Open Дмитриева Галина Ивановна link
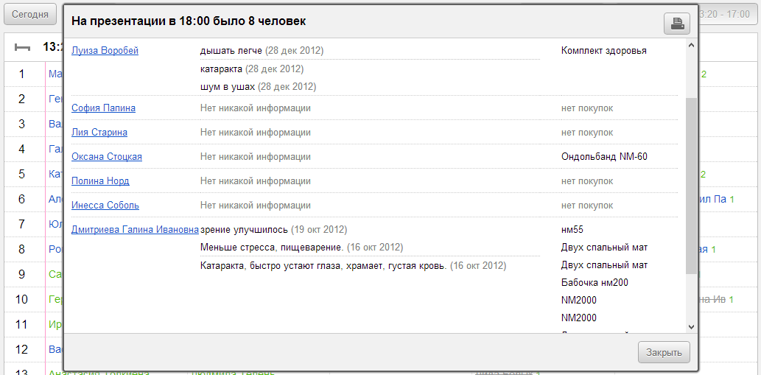Screen dimensions: 761x375 (x=135, y=230)
